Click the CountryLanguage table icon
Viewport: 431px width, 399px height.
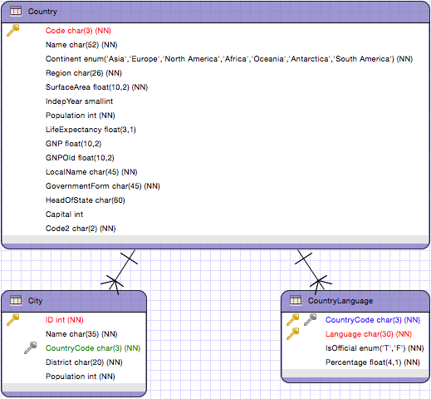296,300
